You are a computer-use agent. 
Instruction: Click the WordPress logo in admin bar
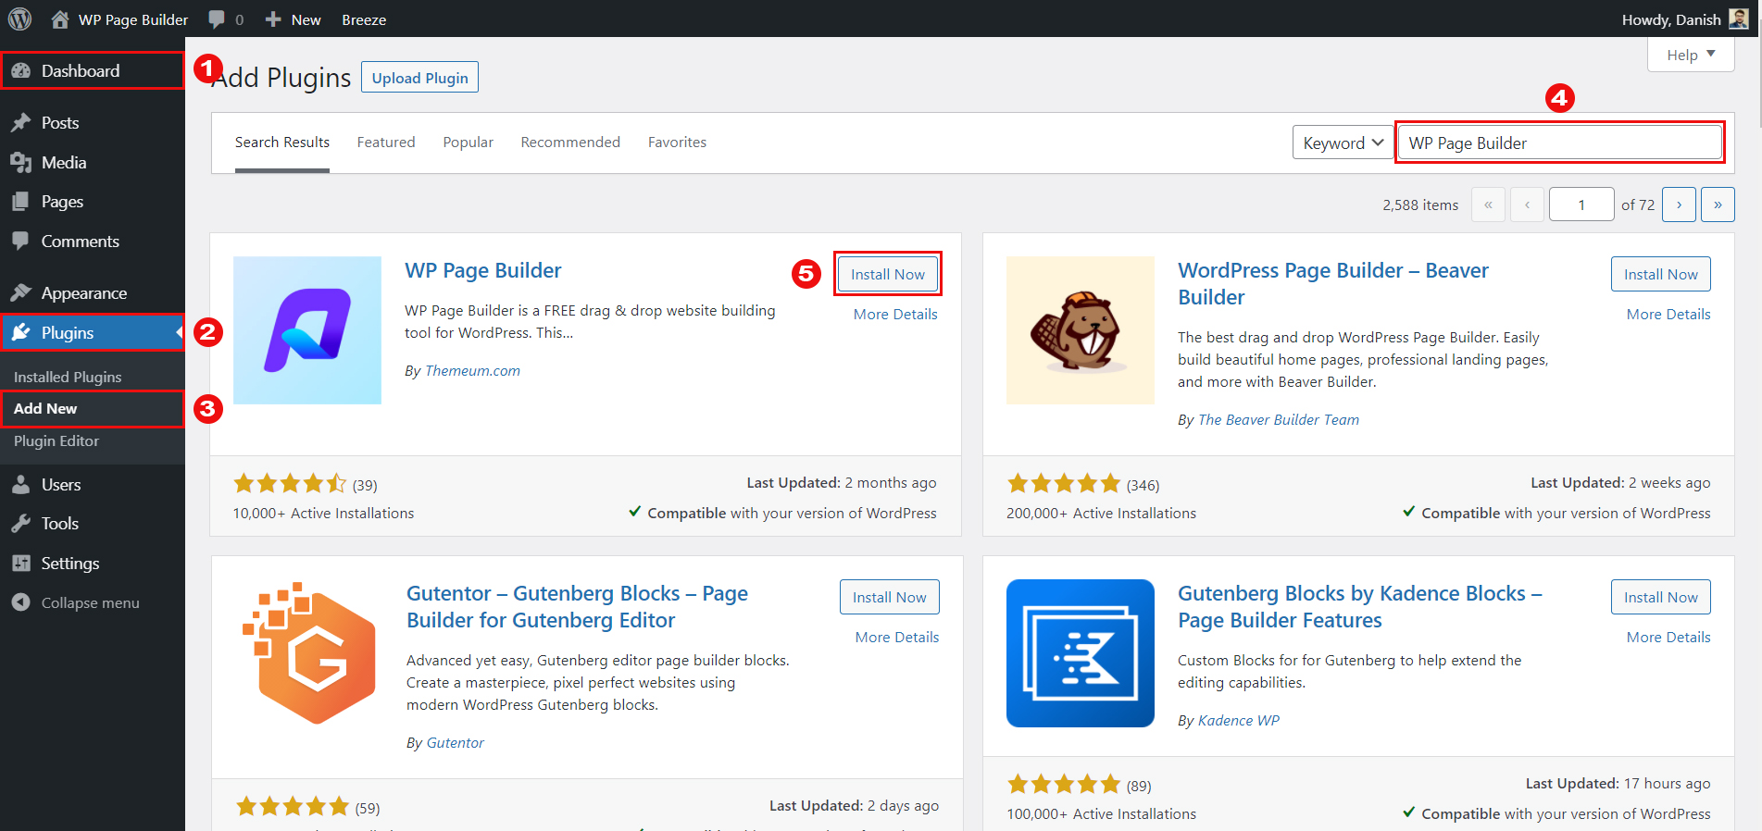tap(19, 19)
